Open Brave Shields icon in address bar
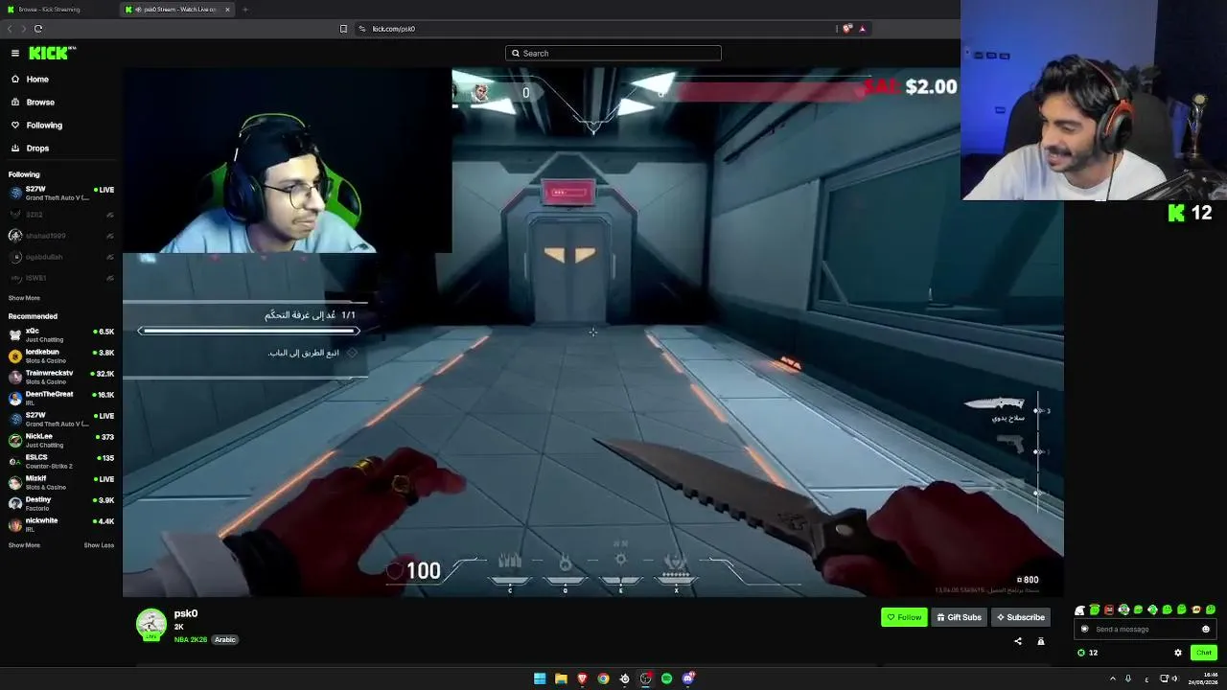The width and height of the screenshot is (1227, 690). pos(847,29)
